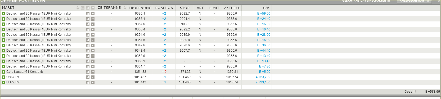Click green arrow icon of row opened at 9343.4

click(x=3, y=51)
